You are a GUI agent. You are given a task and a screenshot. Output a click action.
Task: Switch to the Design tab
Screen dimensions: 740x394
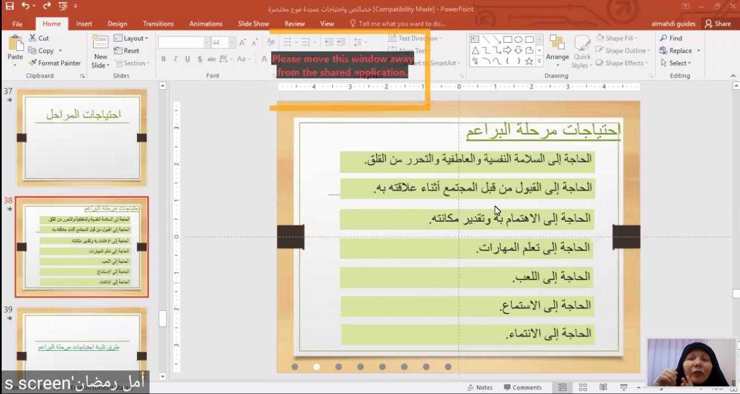pos(117,24)
